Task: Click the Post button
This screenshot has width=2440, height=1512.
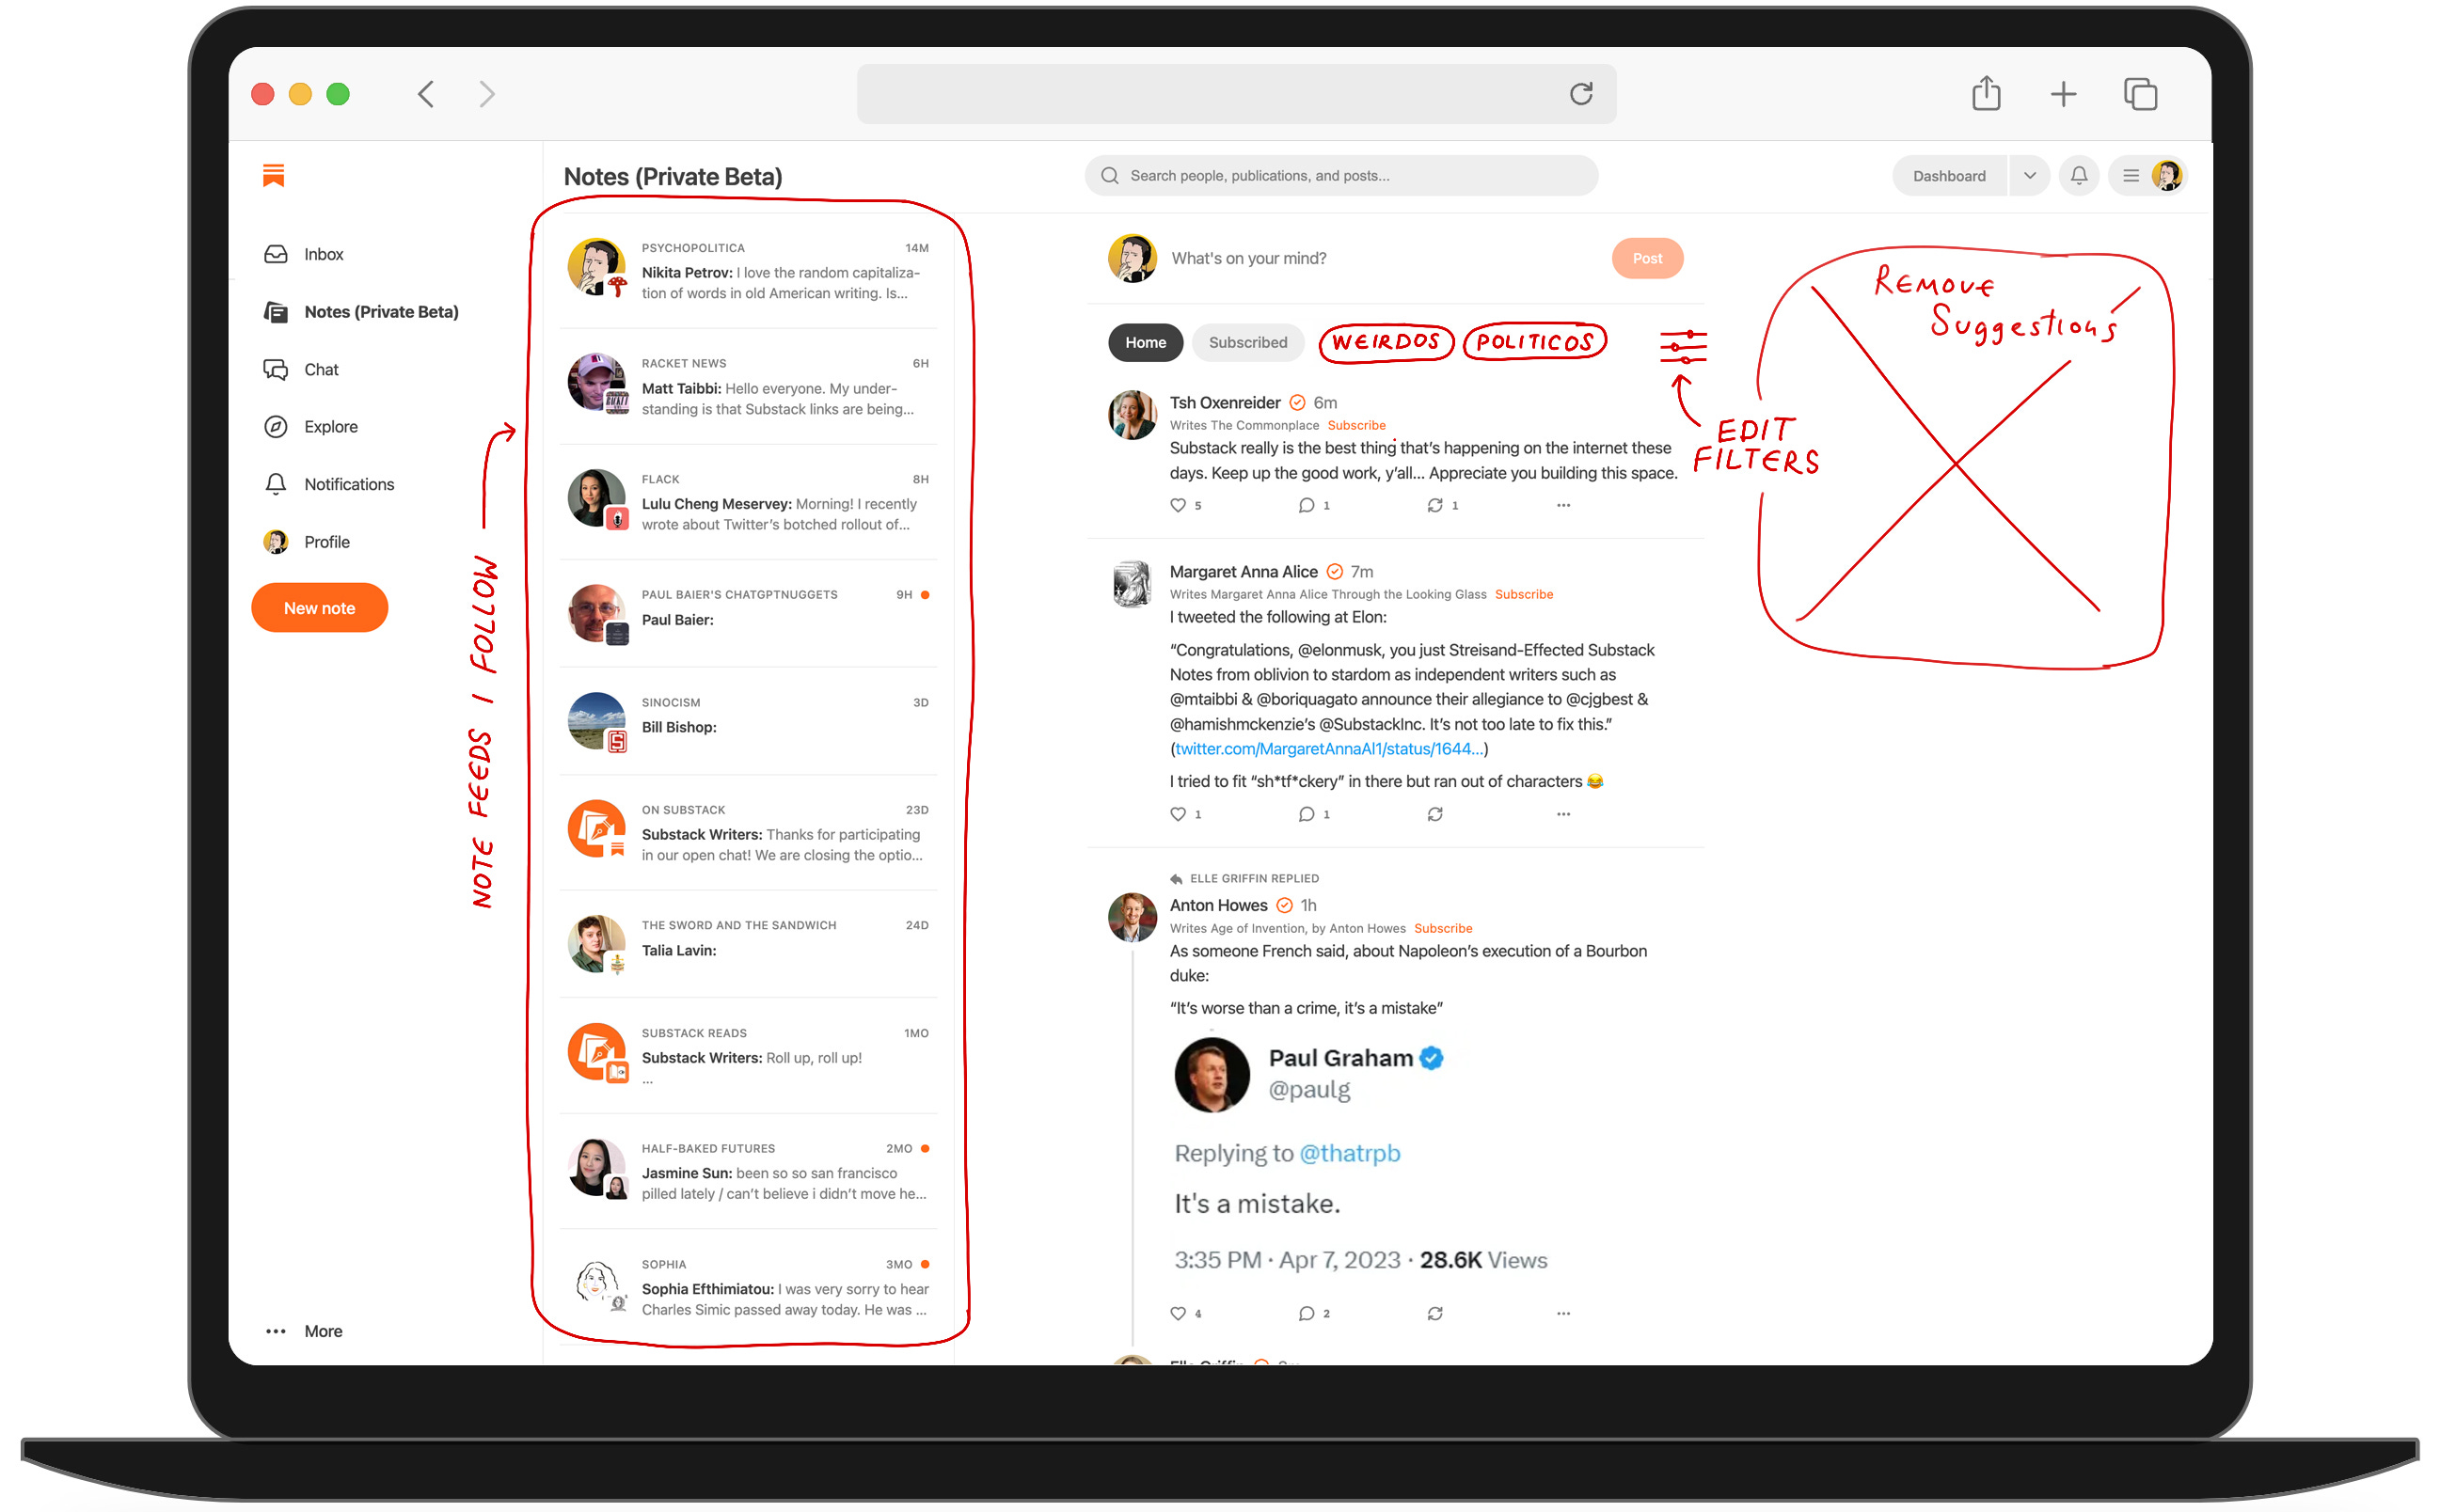Action: (1647, 259)
